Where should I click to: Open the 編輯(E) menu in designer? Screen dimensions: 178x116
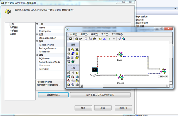point(84,34)
